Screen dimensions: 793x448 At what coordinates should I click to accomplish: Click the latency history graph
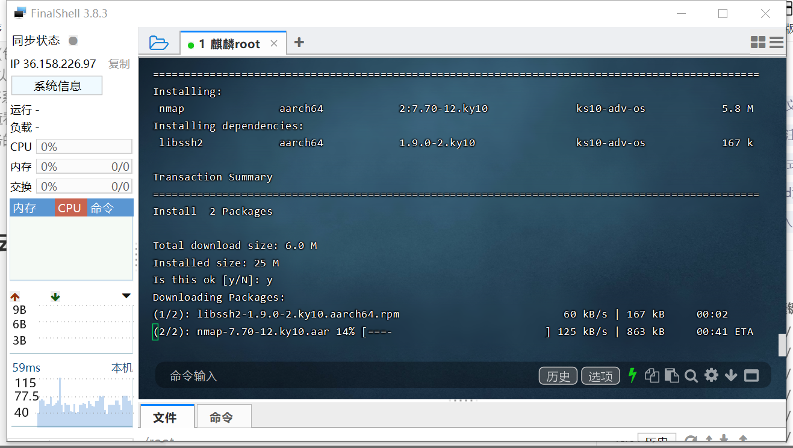coord(85,401)
